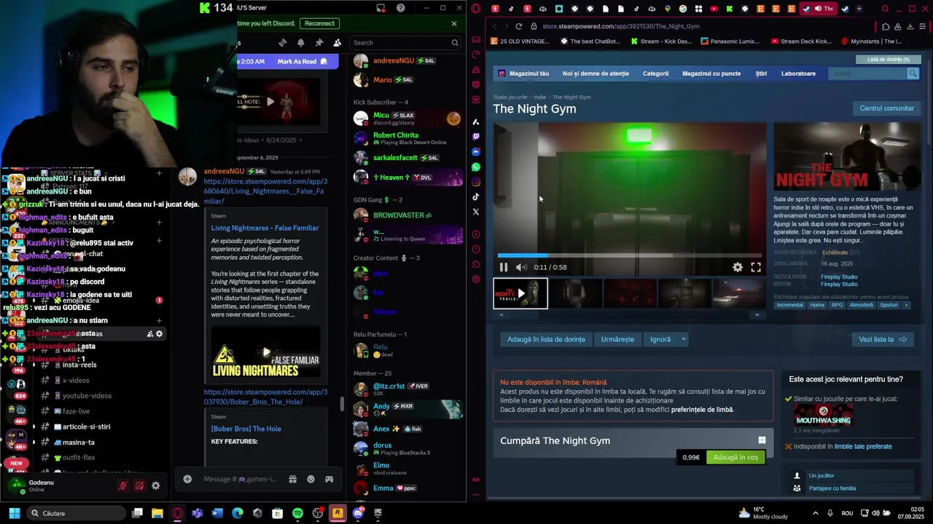Open Discord emoji picker icon
Viewport: 933px width, 524px height.
pos(311,479)
